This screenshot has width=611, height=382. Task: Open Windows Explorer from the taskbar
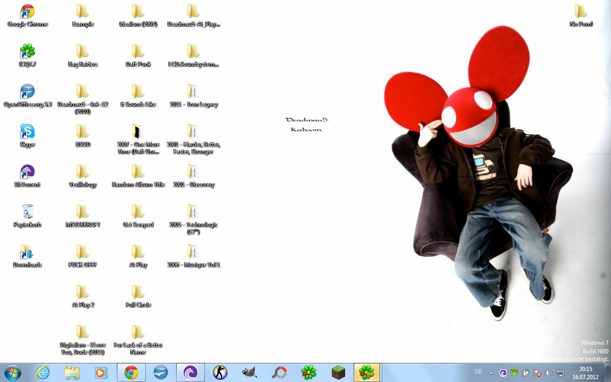(x=72, y=372)
